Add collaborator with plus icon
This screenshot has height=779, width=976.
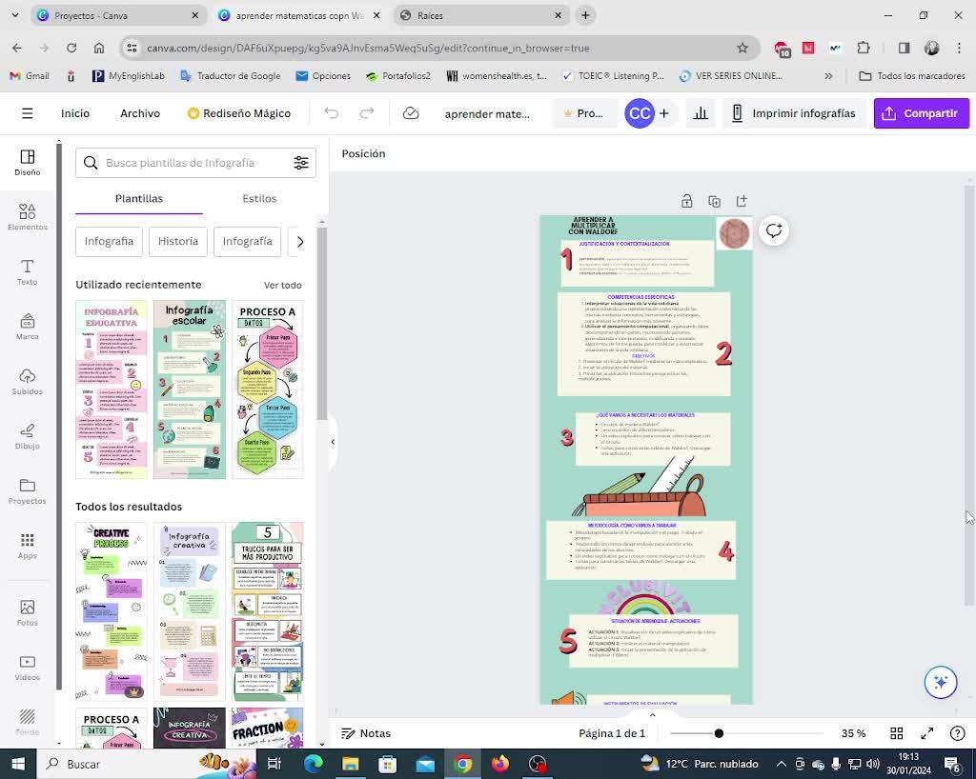click(664, 113)
